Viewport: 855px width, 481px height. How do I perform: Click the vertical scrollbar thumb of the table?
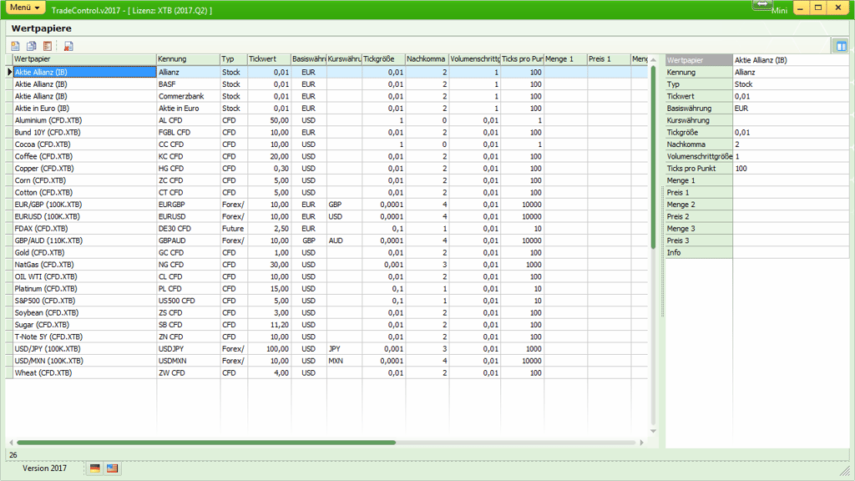[653, 157]
